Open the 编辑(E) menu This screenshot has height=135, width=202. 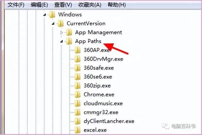[x=39, y=5]
